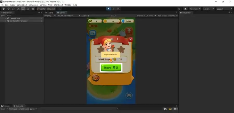
Task: Switch to the Scene tab
Action: point(49,13)
